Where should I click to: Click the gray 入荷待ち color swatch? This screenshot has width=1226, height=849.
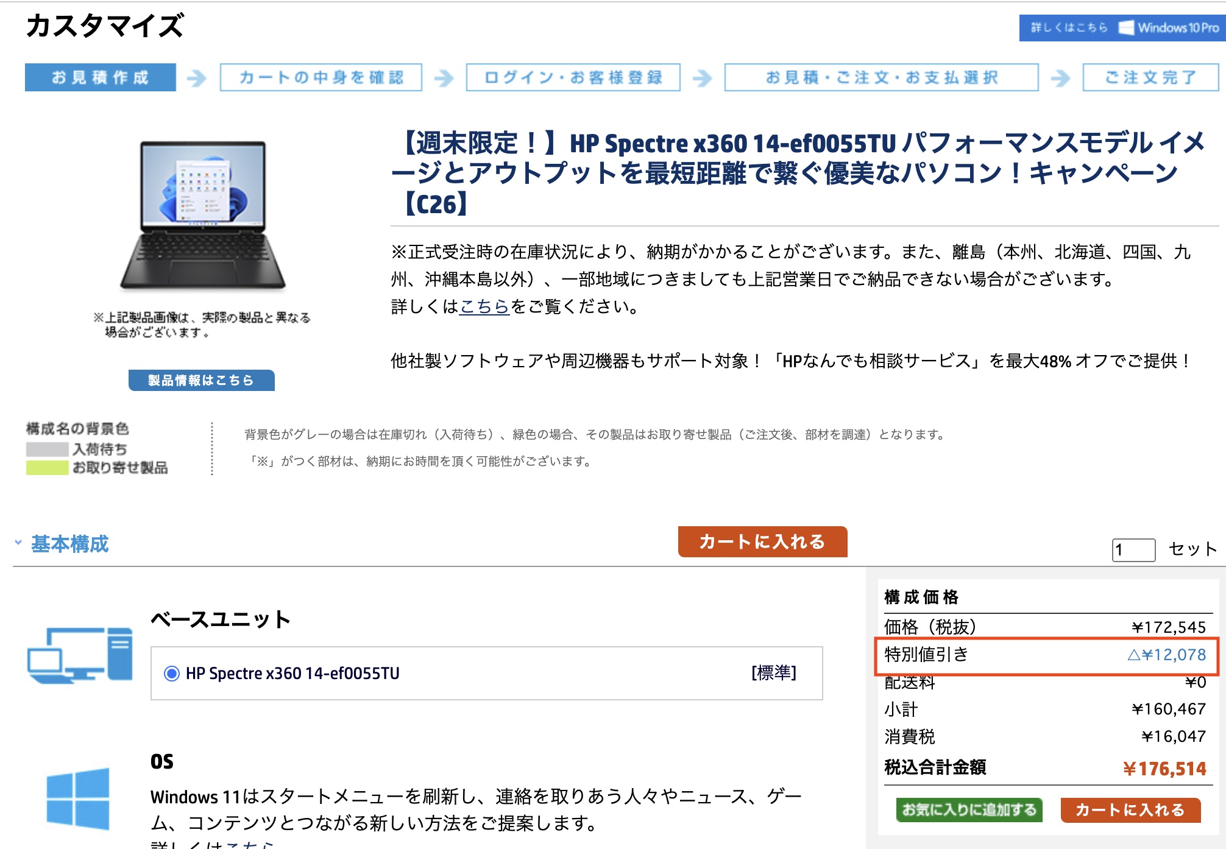tap(47, 449)
